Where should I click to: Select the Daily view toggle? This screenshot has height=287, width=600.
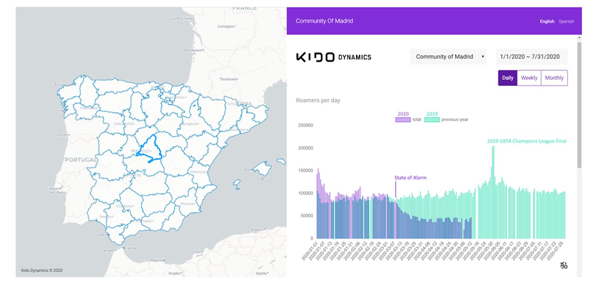[508, 78]
